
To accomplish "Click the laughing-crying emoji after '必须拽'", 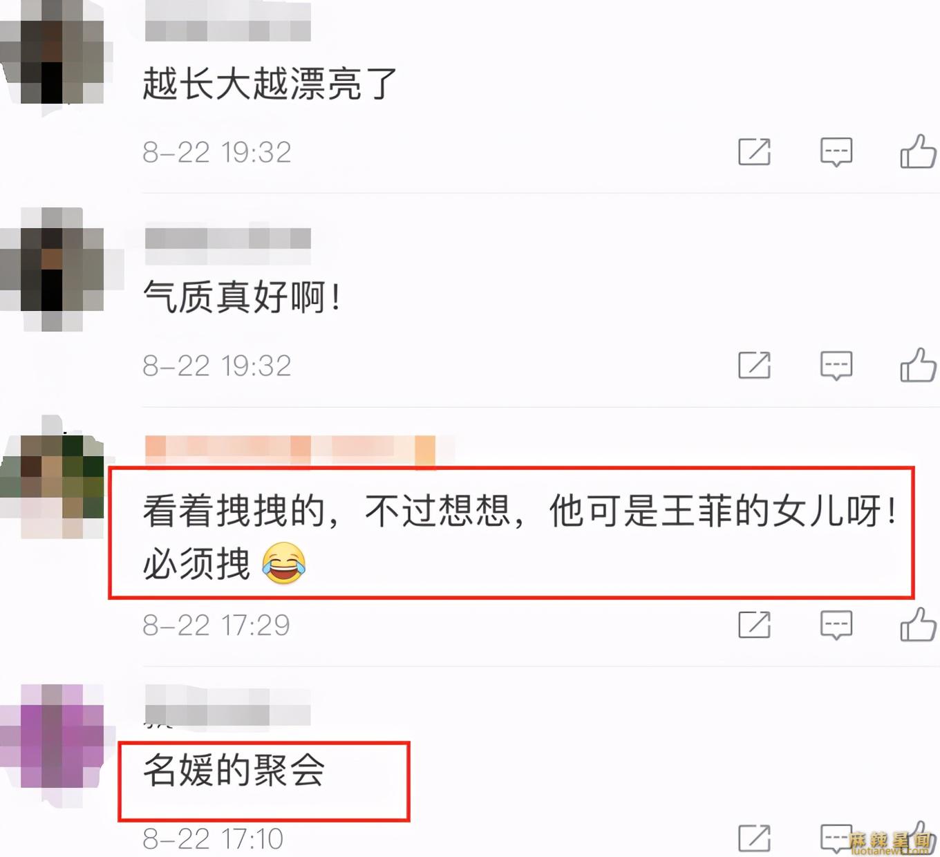I will [x=283, y=563].
